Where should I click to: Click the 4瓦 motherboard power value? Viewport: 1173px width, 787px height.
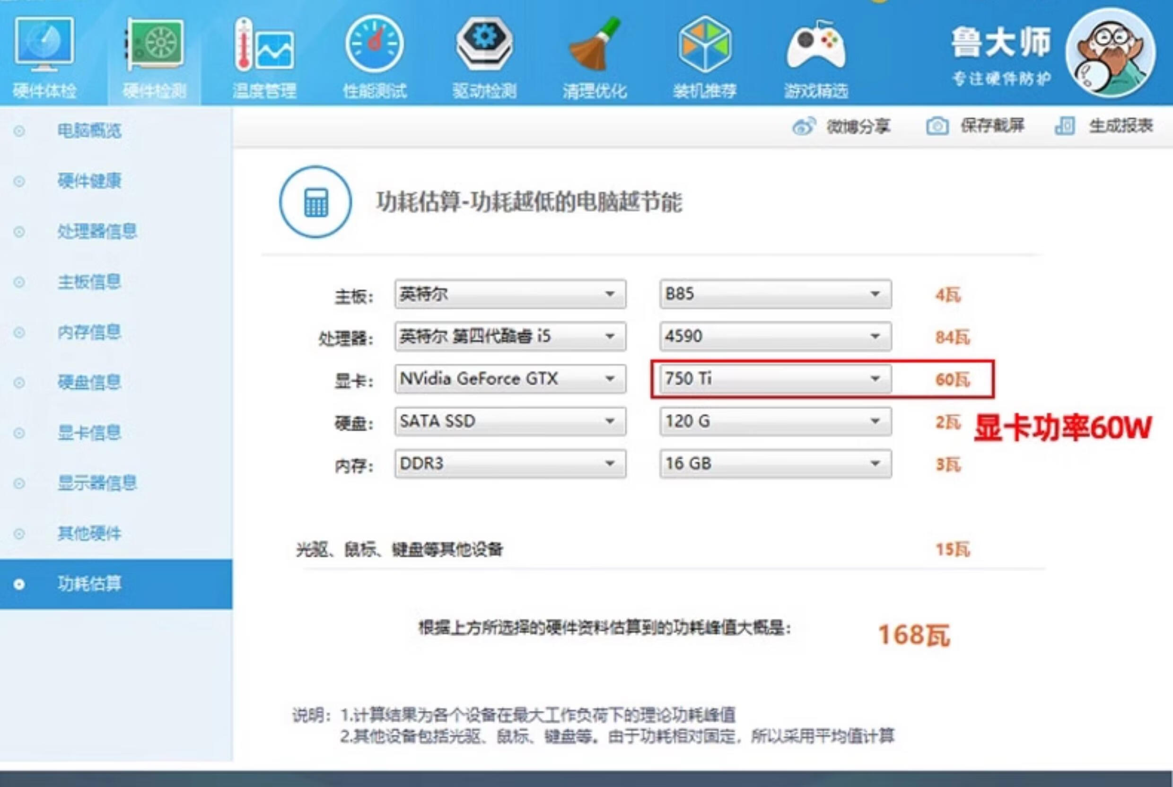(x=948, y=295)
